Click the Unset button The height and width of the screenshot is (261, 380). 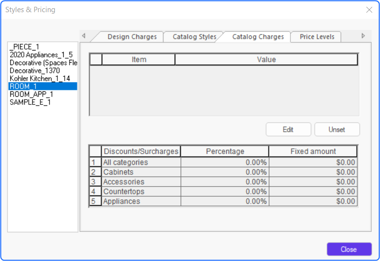pyautogui.click(x=337, y=130)
